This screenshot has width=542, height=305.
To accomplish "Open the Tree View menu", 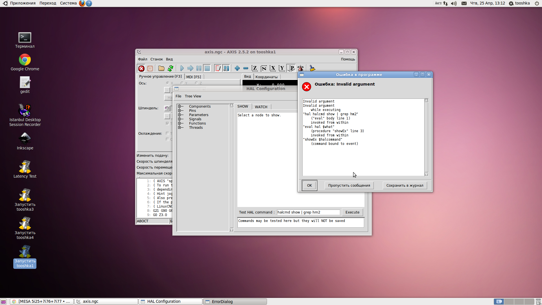I will 193,96.
